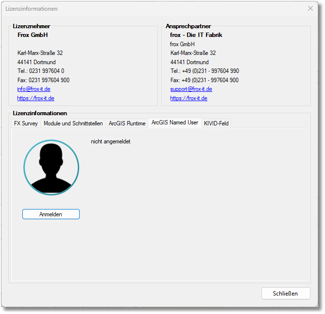Open the info@frox-it.de email link
325x314 pixels.
(x=34, y=89)
